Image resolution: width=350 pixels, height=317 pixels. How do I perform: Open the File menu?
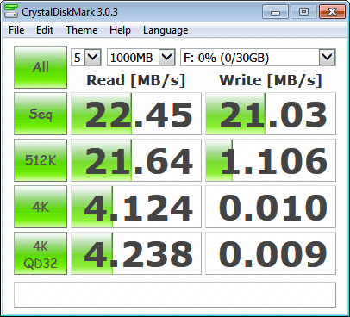[16, 30]
